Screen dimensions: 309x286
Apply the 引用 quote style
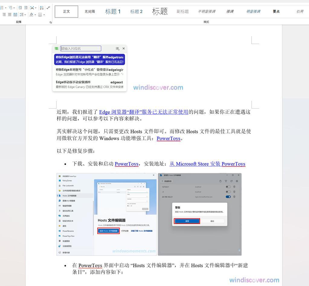coord(300,11)
